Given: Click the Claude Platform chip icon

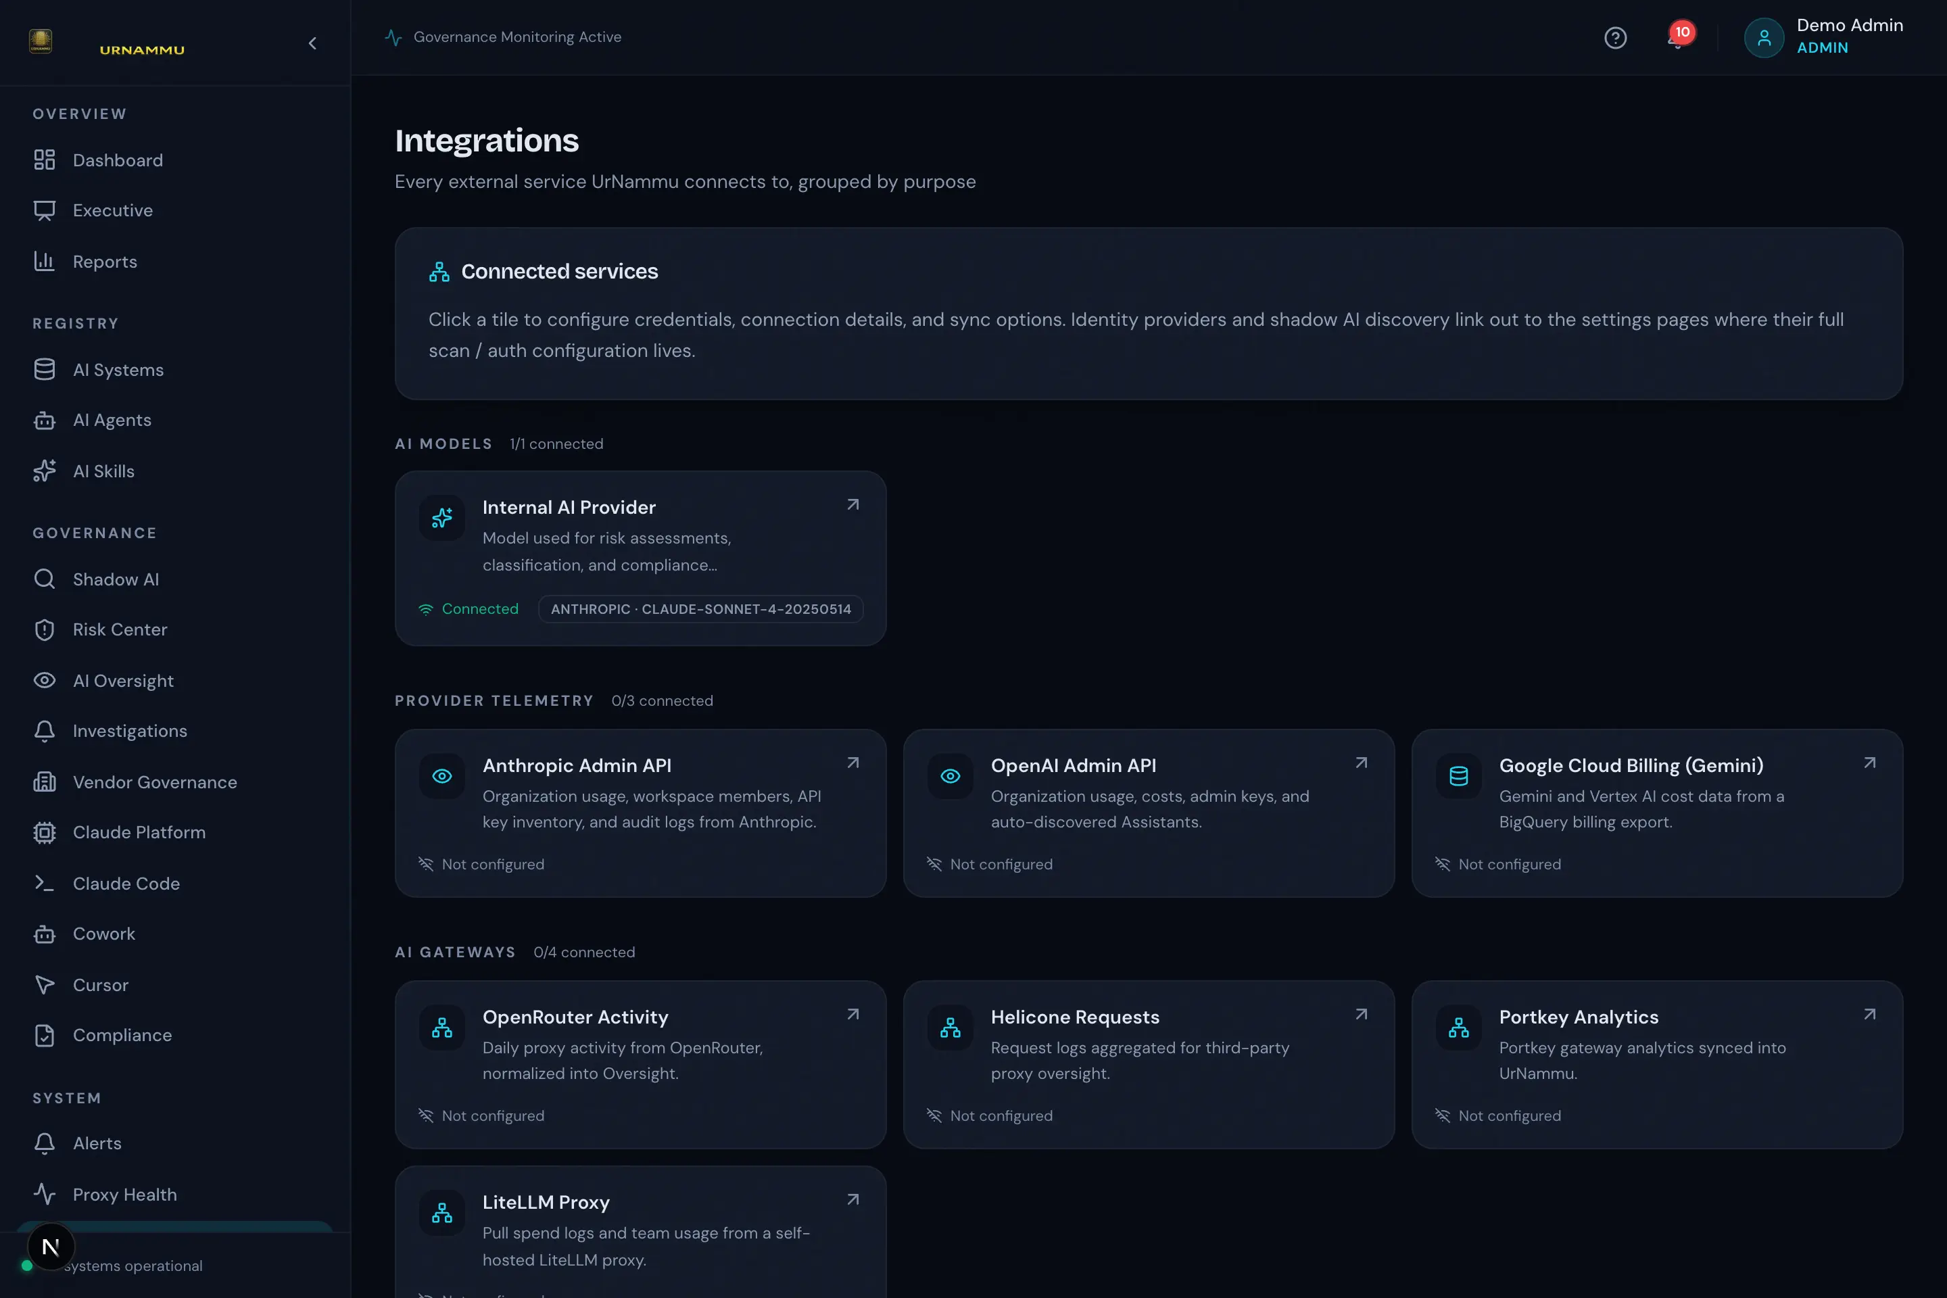Looking at the screenshot, I should (x=45, y=833).
